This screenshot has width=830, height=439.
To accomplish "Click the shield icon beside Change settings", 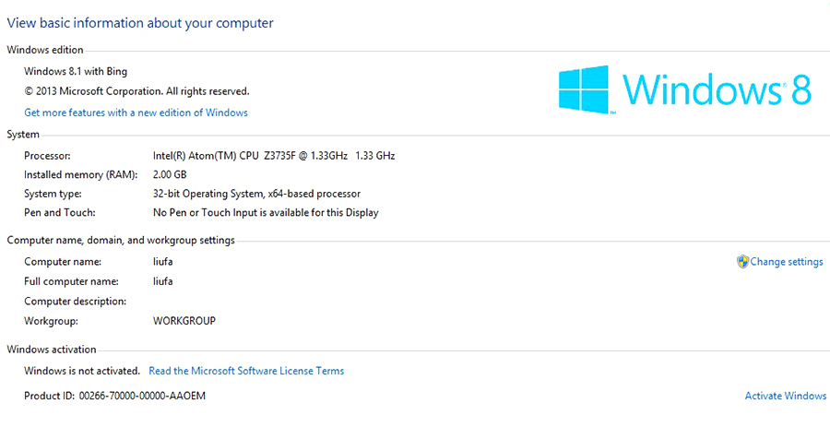I will [x=742, y=262].
